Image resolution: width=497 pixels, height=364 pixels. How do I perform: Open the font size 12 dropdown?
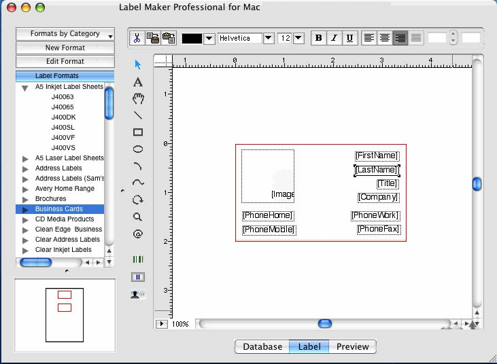click(x=298, y=38)
